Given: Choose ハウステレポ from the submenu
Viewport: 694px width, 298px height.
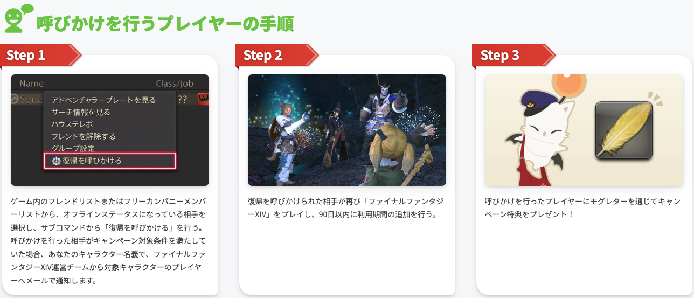Looking at the screenshot, I should tap(72, 124).
